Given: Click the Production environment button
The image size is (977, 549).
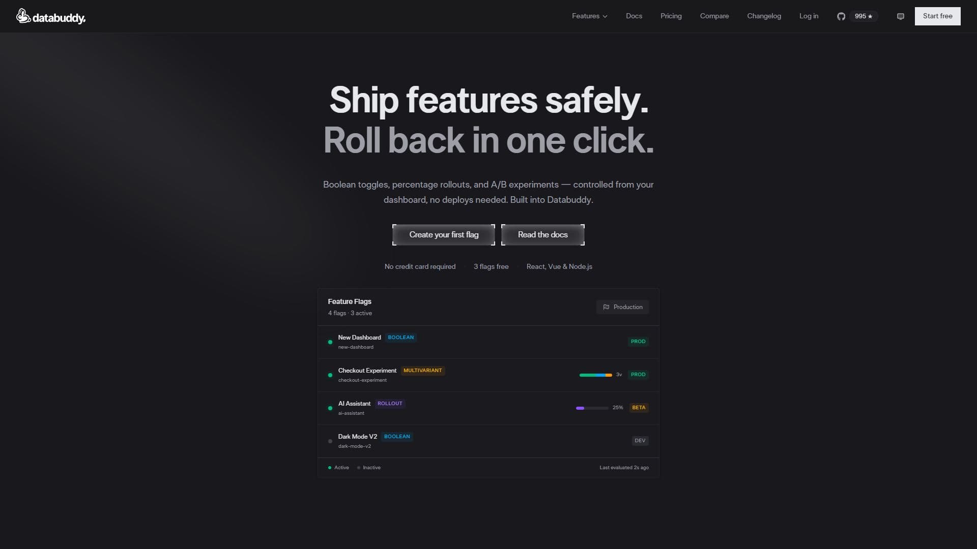Looking at the screenshot, I should tap(622, 307).
